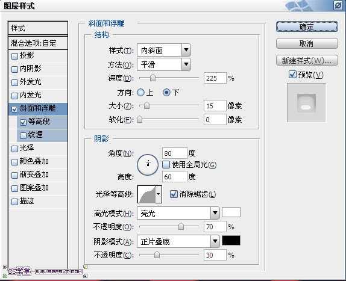Screen dimensions: 346x281
Task: Select the 光泽 list item label
Action: pyautogui.click(x=27, y=148)
